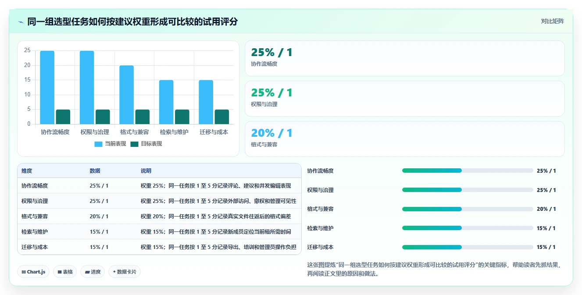The height and width of the screenshot is (295, 582).
Task: Click the 迁移与成本 progress bar
Action: [x=468, y=247]
